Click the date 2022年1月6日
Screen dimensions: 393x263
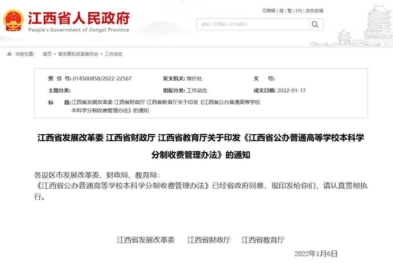click(x=316, y=254)
